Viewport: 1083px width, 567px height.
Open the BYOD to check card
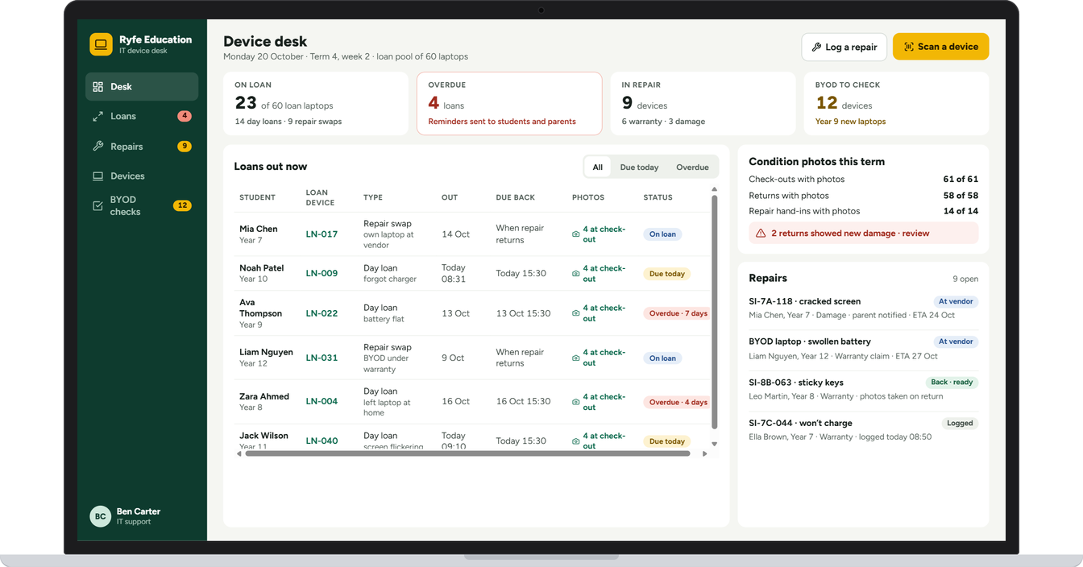[x=896, y=103]
